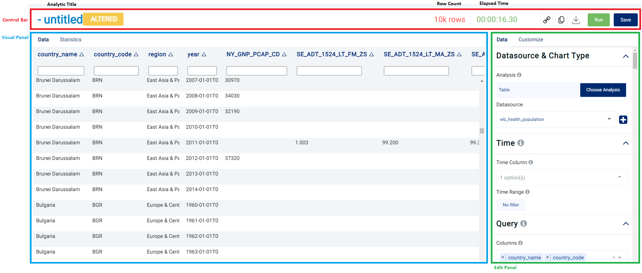Sort by NY_GNP_PCAP_CD triangle icon
This screenshot has width=642, height=273.
(x=284, y=54)
